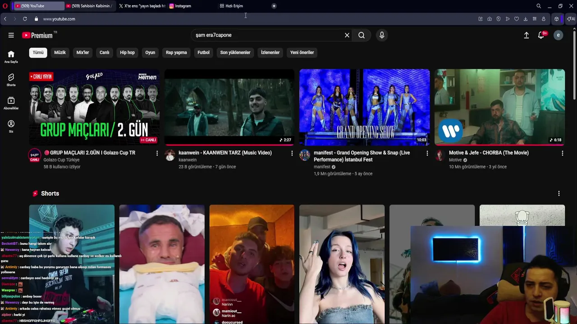Open the Motive channel name link

pos(455,160)
